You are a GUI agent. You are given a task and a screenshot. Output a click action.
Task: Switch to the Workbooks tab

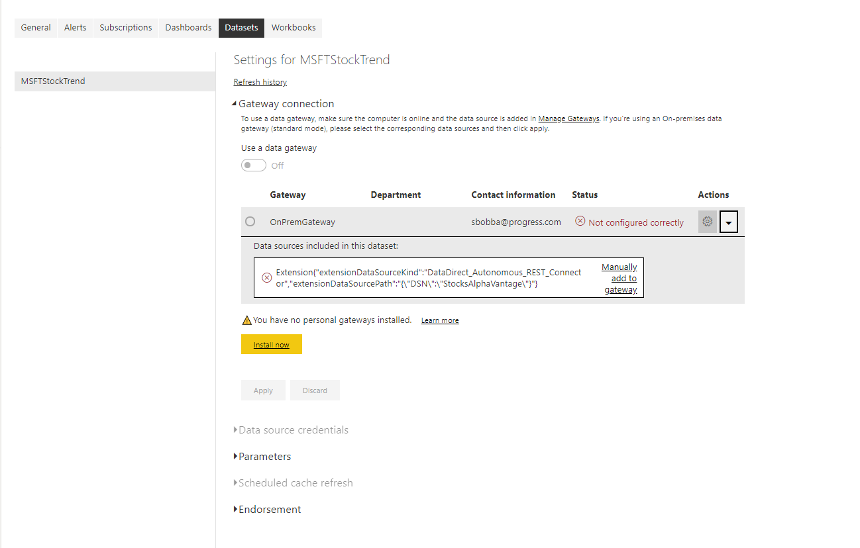tap(294, 28)
